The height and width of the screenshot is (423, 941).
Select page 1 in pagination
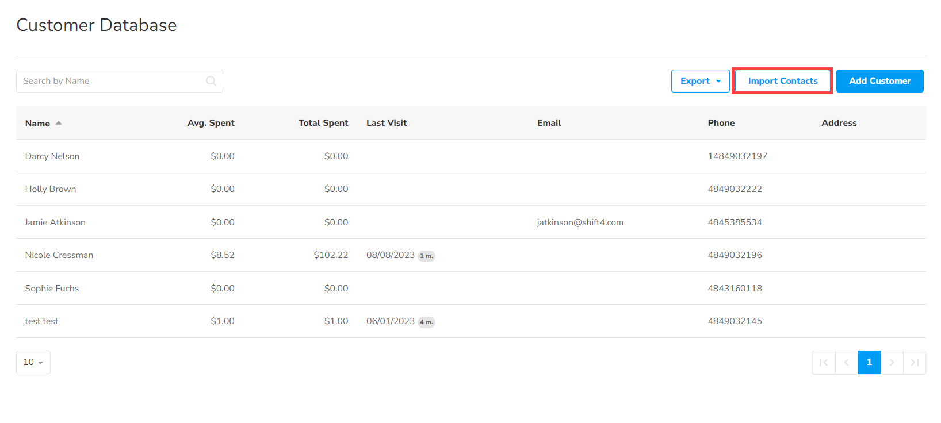click(x=869, y=362)
